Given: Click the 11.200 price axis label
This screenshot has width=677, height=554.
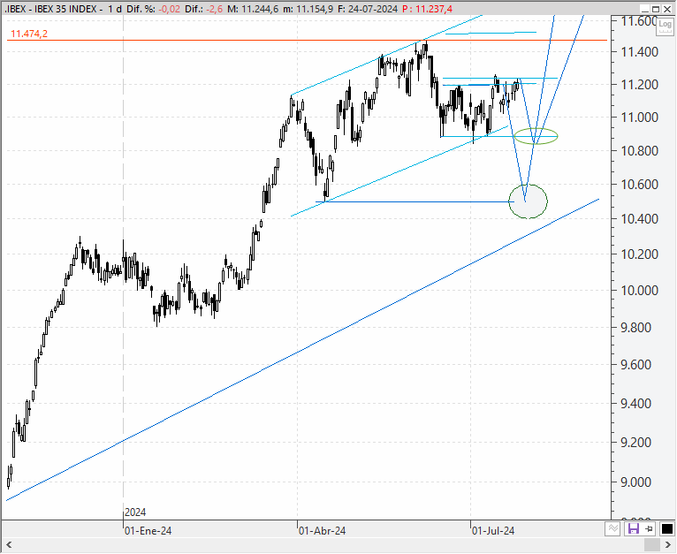Looking at the screenshot, I should 639,85.
